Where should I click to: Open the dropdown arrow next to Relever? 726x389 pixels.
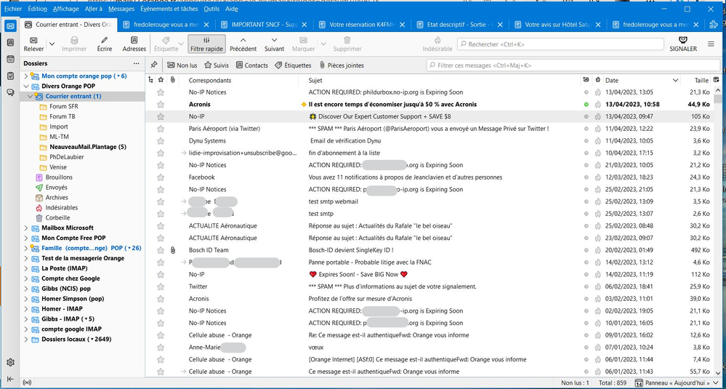(52, 44)
